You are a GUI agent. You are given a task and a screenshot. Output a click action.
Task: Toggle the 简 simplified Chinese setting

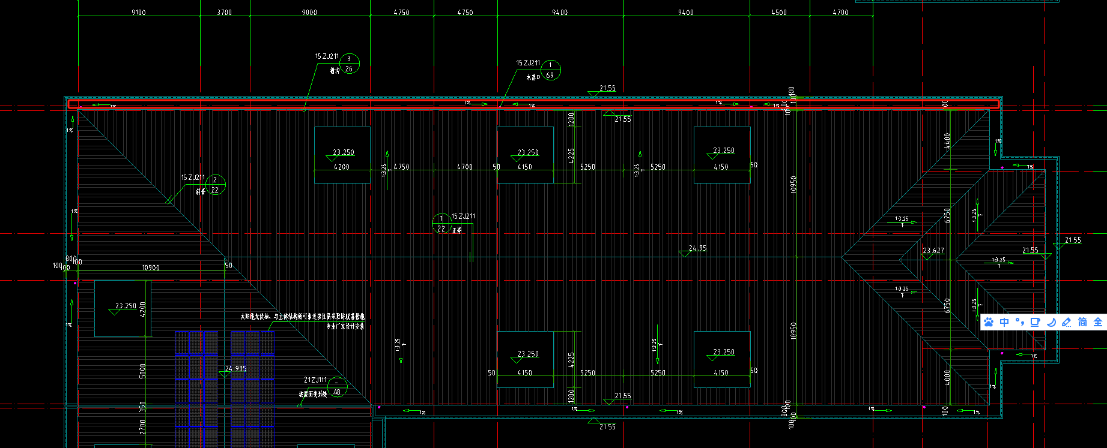(x=1082, y=322)
